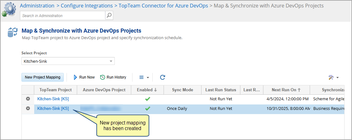This screenshot has height=140, width=352.
Task: Click the Run Now play icon
Action: 75,77
